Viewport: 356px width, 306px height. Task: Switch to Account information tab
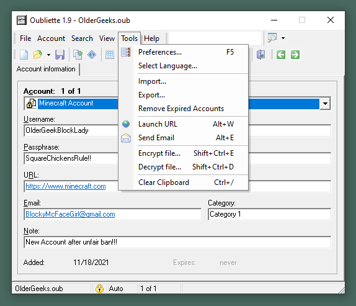[46, 69]
